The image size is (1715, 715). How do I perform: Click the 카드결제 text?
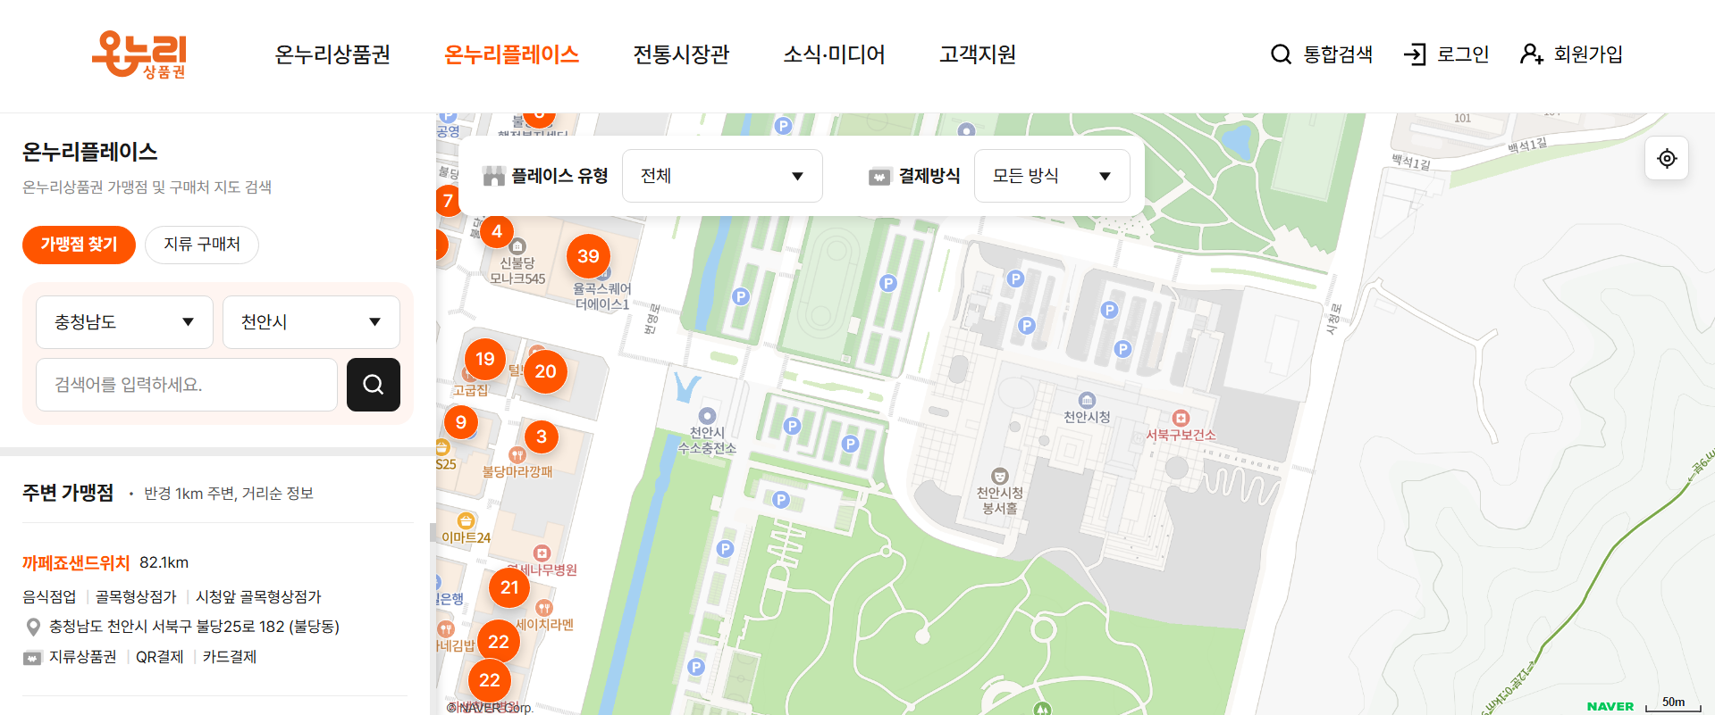pos(230,657)
